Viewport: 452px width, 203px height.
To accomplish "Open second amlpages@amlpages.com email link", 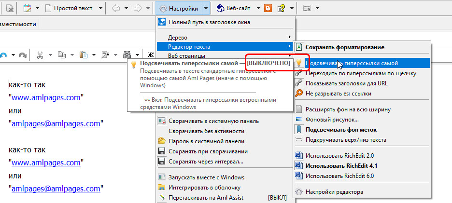I will tap(56, 189).
